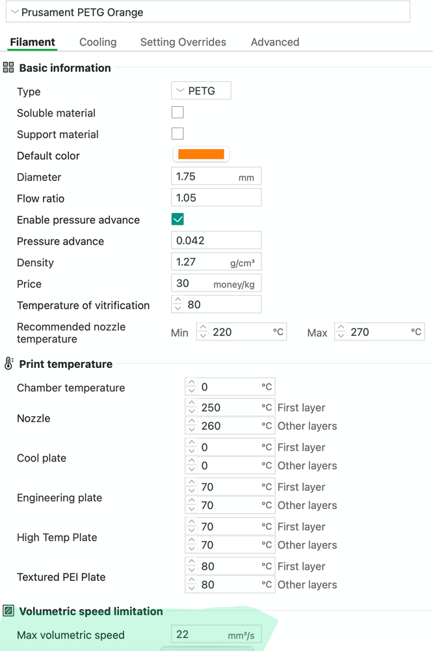
Task: Click the Max volumetric speed field
Action: click(216, 634)
